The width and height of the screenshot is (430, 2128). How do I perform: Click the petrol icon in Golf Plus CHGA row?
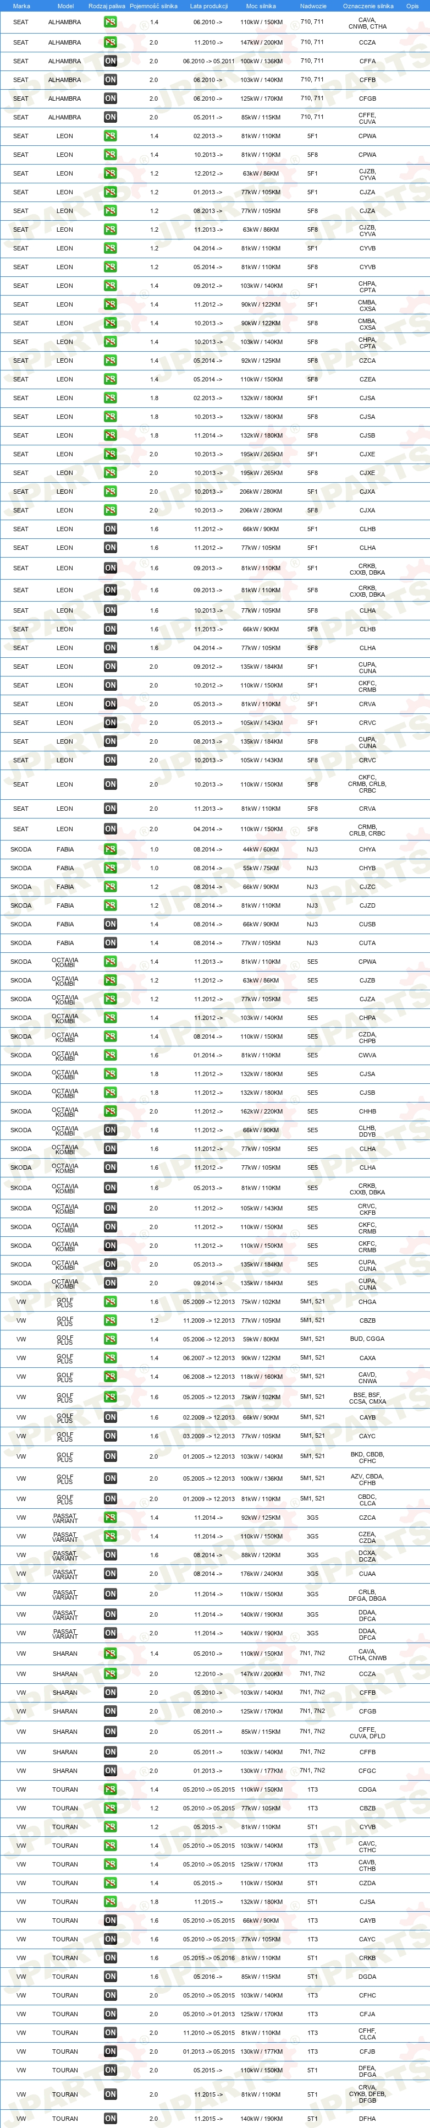(110, 1302)
